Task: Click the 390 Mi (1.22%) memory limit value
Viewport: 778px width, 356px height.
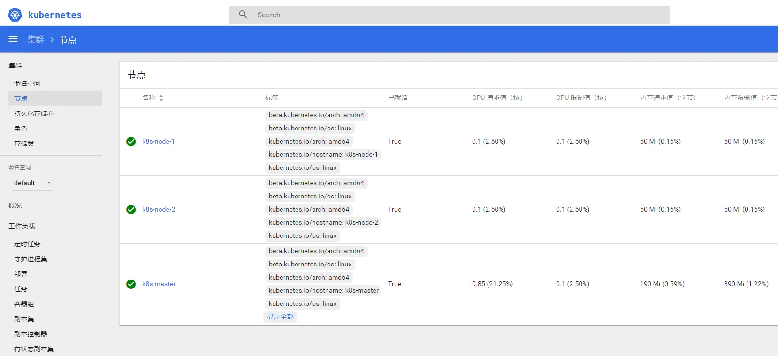Action: (x=746, y=284)
